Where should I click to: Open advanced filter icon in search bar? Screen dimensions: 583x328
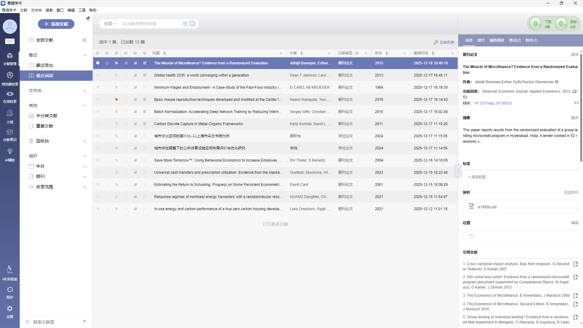pos(185,24)
